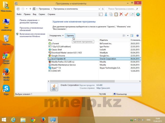Select Mozilla Firefox 35.0 (x86 ru)
The width and height of the screenshot is (165, 123).
coord(94,62)
